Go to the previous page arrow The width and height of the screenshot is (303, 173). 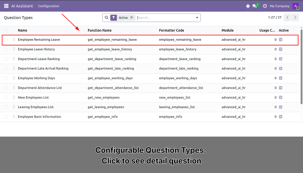click(x=287, y=18)
